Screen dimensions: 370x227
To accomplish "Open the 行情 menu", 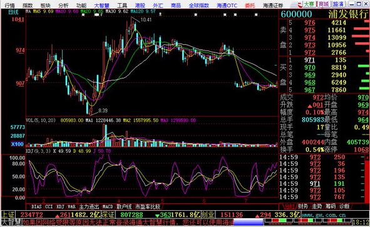I will (9, 5).
